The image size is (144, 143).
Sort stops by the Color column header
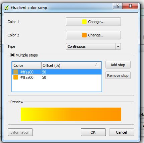(x=26, y=65)
